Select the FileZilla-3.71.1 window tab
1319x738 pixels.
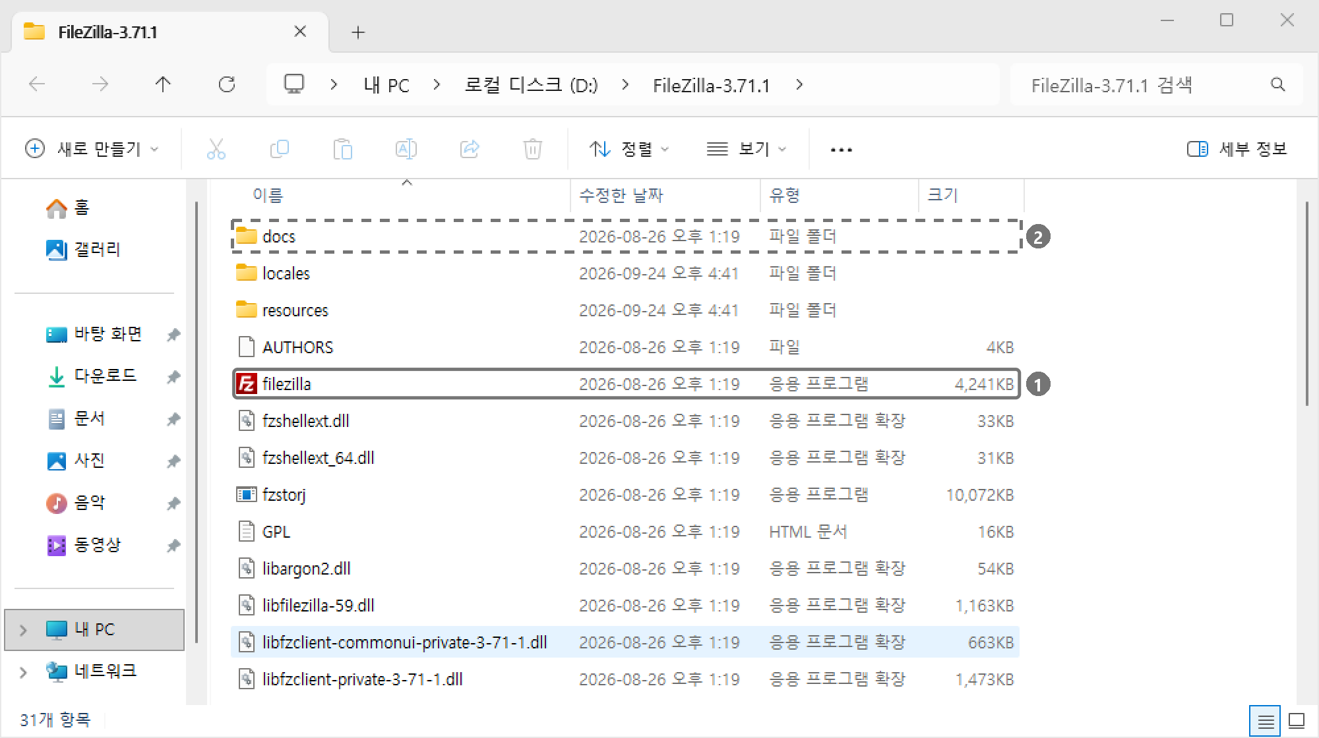click(170, 32)
